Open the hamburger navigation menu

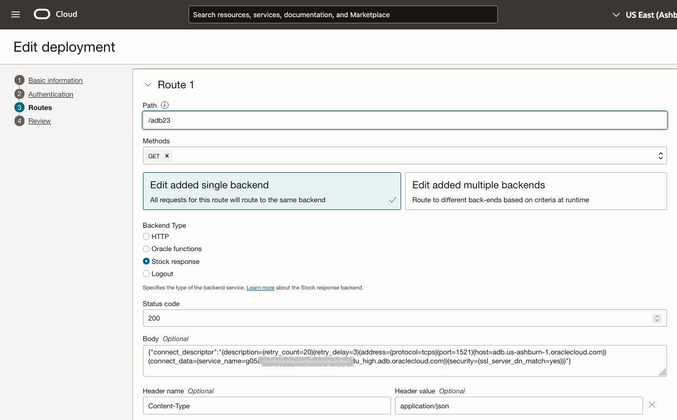coord(16,14)
